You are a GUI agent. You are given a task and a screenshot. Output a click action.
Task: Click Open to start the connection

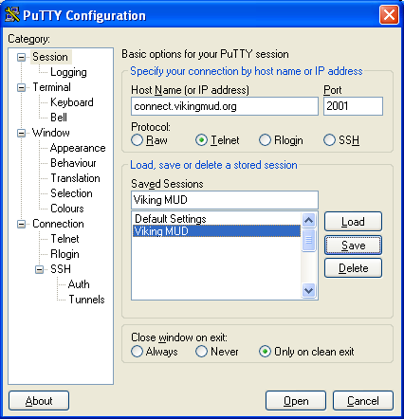296,401
